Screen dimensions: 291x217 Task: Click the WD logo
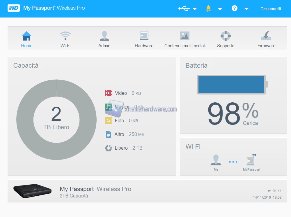click(14, 8)
